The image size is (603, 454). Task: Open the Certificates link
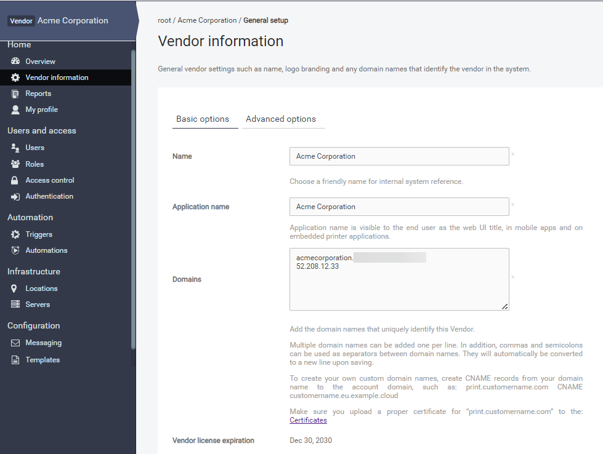point(308,420)
